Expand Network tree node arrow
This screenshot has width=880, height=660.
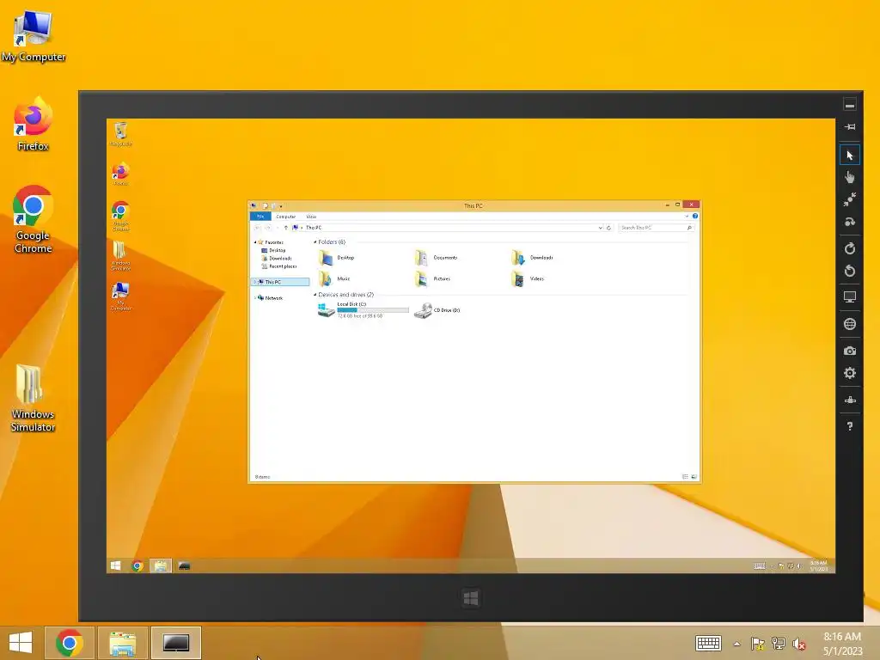(x=254, y=298)
